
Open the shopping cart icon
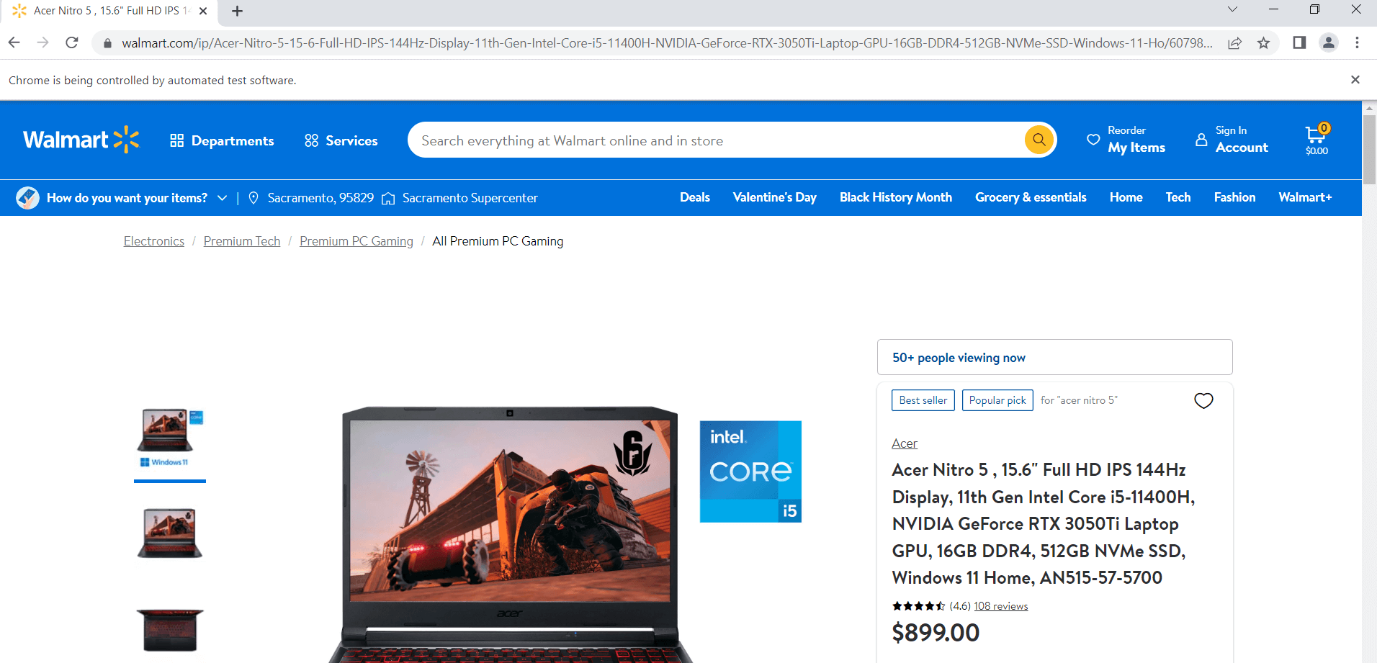pos(1317,140)
